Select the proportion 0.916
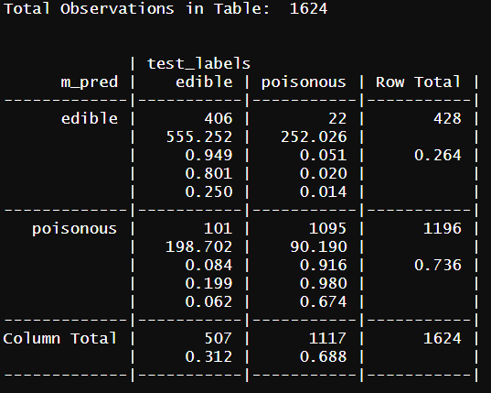The image size is (491, 393). (x=323, y=265)
